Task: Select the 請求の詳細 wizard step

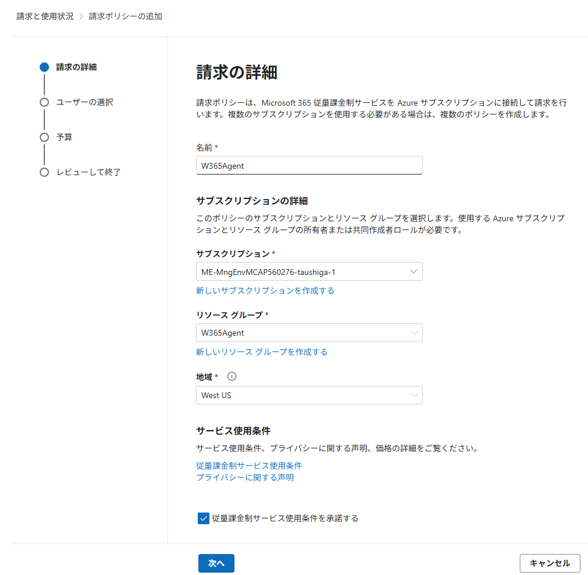Action: pyautogui.click(x=76, y=67)
